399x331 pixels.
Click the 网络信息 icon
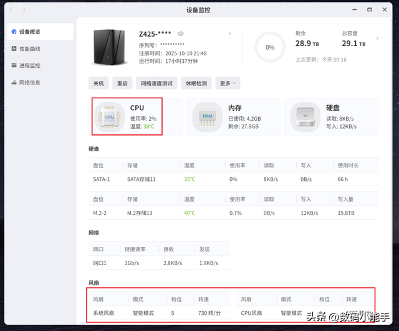(x=14, y=83)
